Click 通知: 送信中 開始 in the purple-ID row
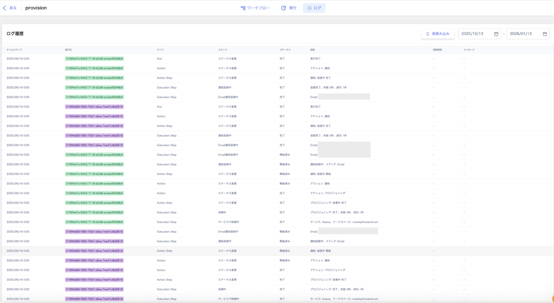 pos(320,251)
